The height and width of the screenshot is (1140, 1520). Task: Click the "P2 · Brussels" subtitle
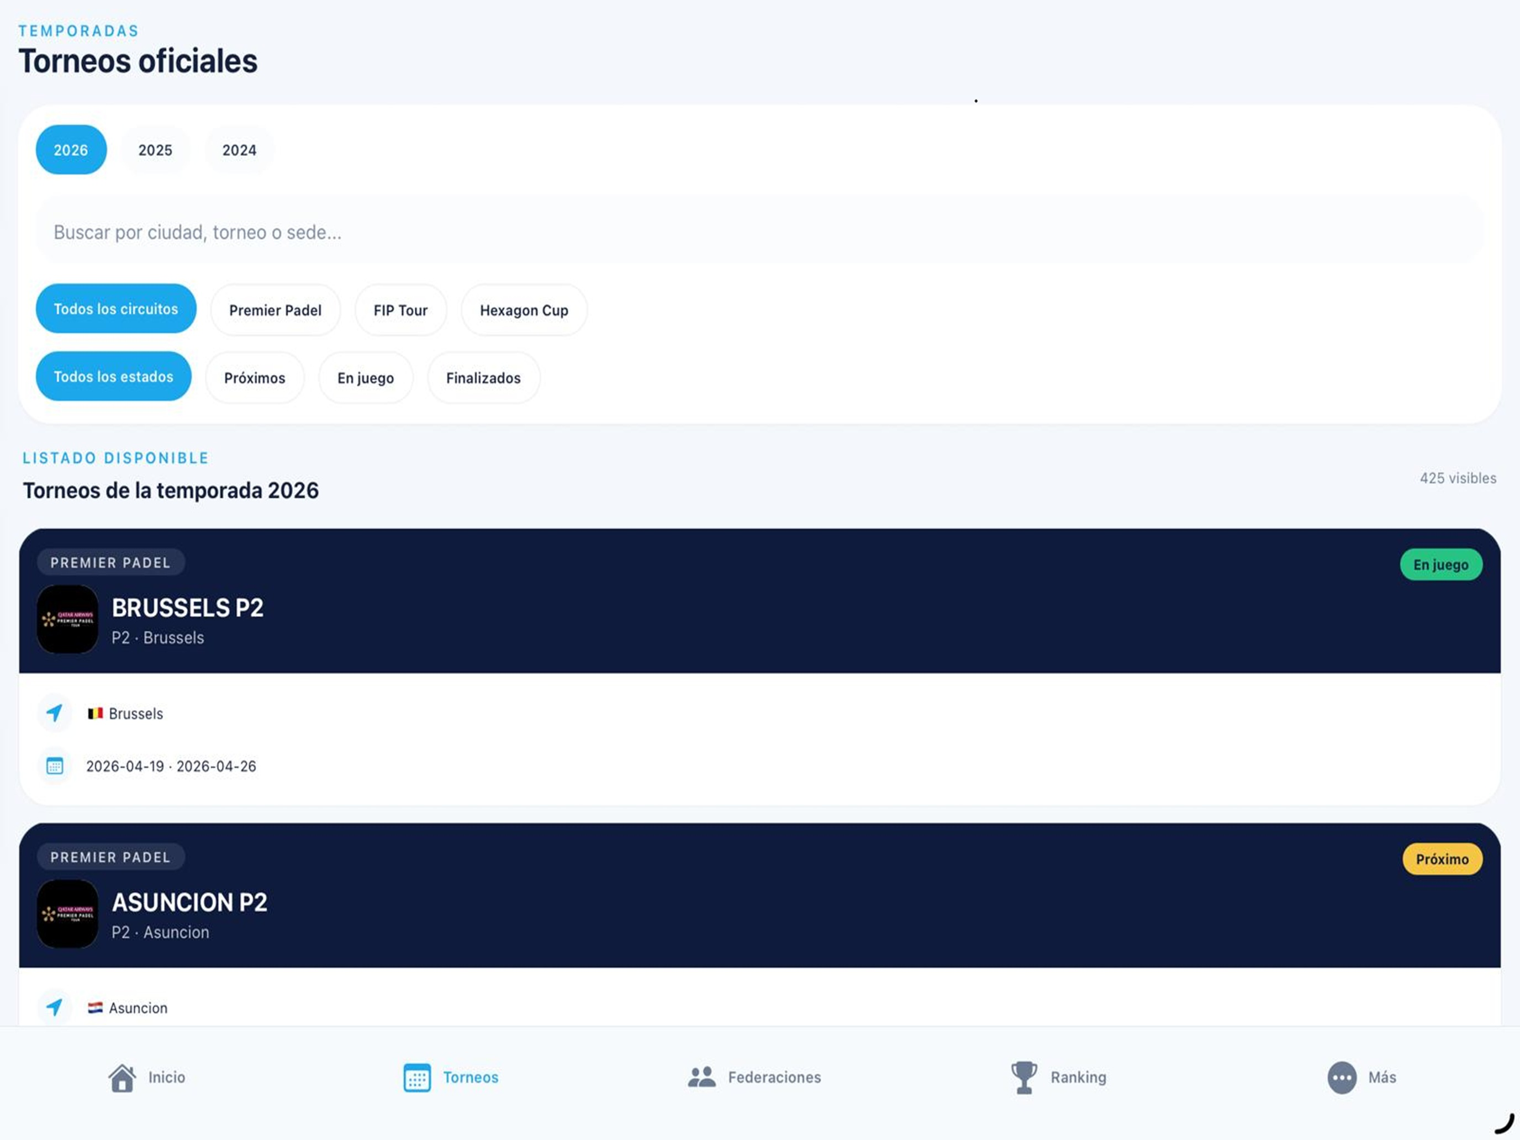[x=158, y=638]
